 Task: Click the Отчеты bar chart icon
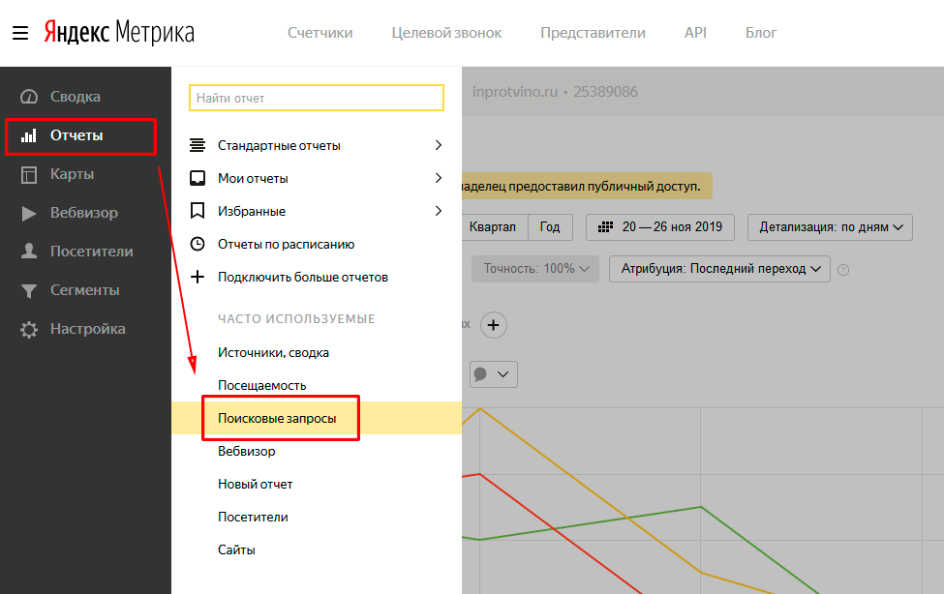click(x=29, y=135)
